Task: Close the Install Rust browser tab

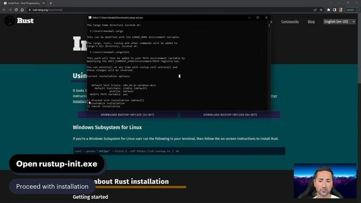Action: [44, 3]
